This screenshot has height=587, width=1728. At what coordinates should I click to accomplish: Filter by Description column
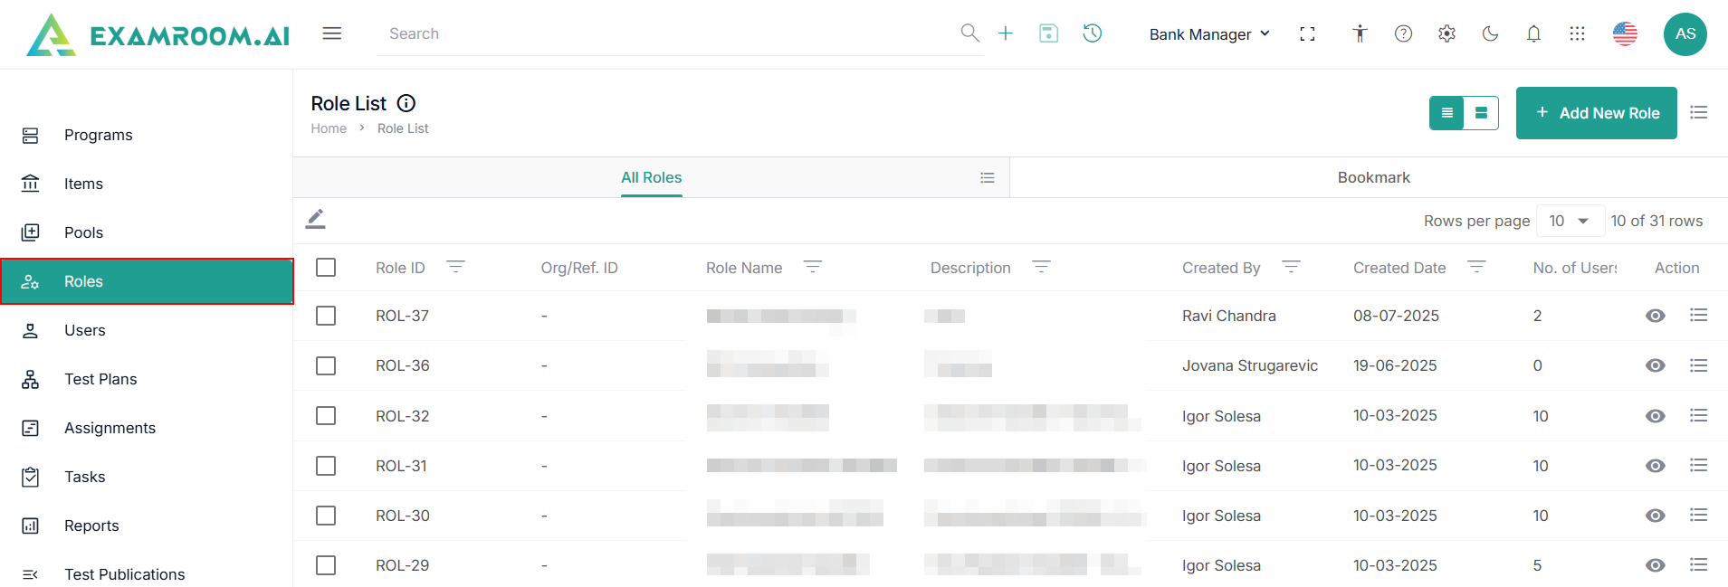pyautogui.click(x=1041, y=267)
